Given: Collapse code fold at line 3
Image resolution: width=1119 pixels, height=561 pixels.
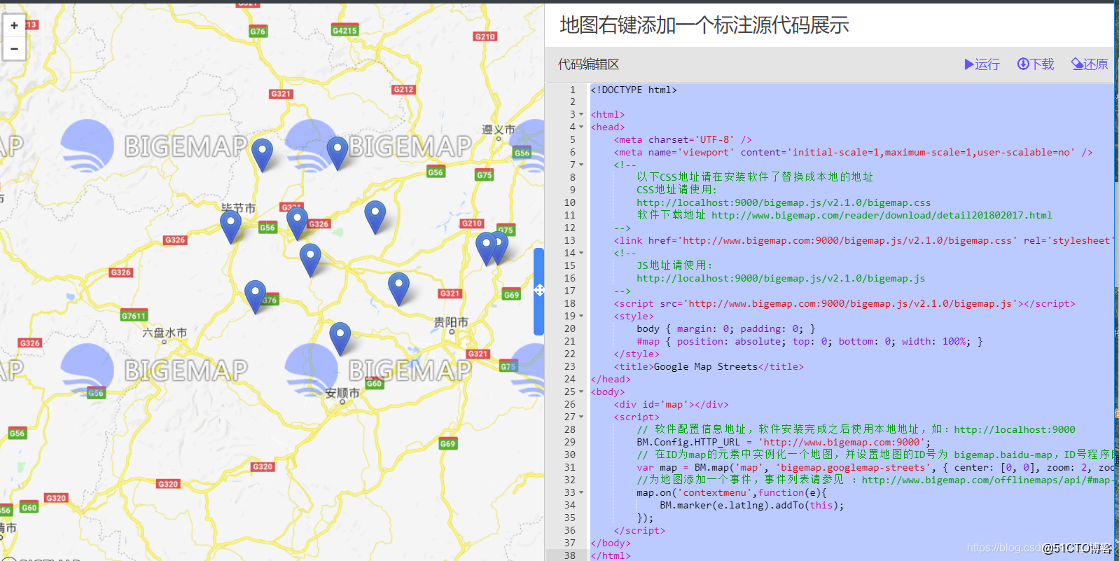Looking at the screenshot, I should pyautogui.click(x=581, y=114).
